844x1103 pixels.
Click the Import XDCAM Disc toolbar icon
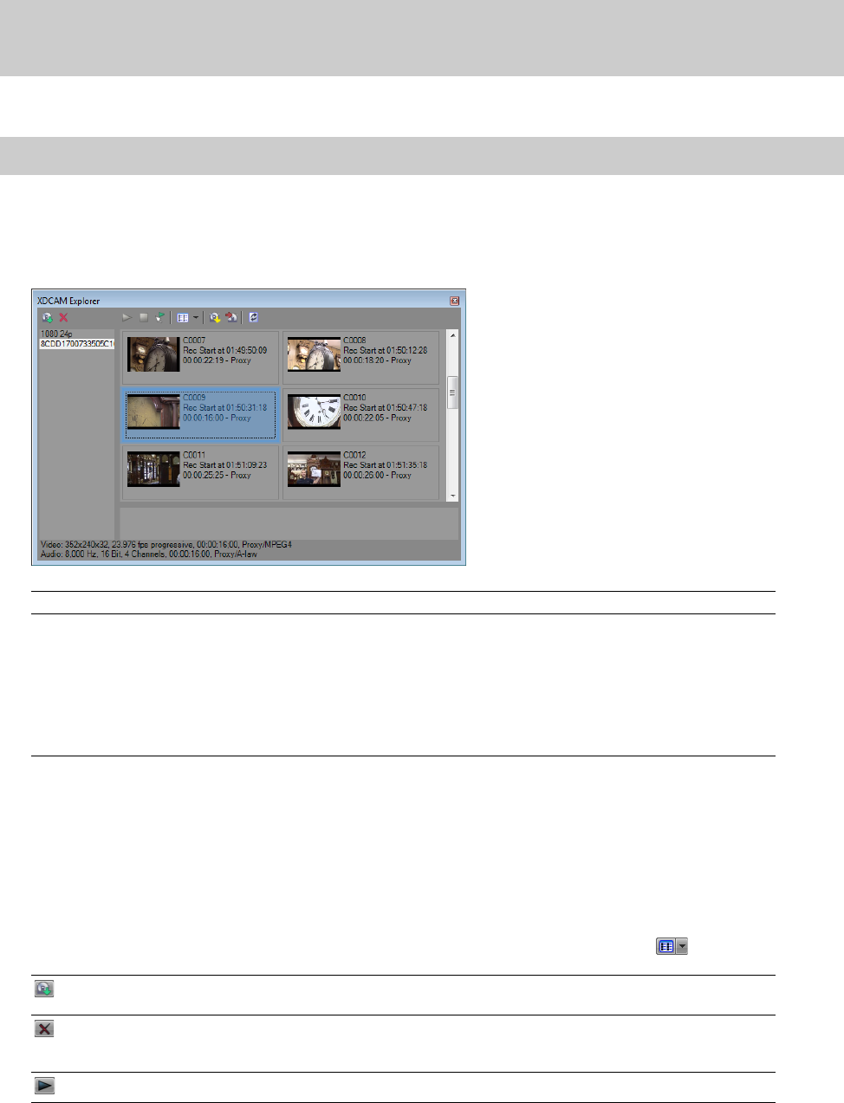[48, 318]
